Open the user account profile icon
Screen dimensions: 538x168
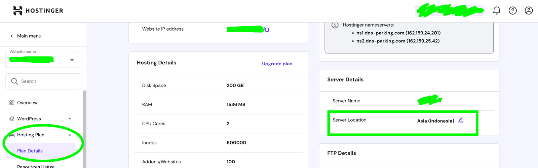tap(529, 11)
